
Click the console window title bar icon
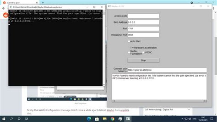click(11, 7)
